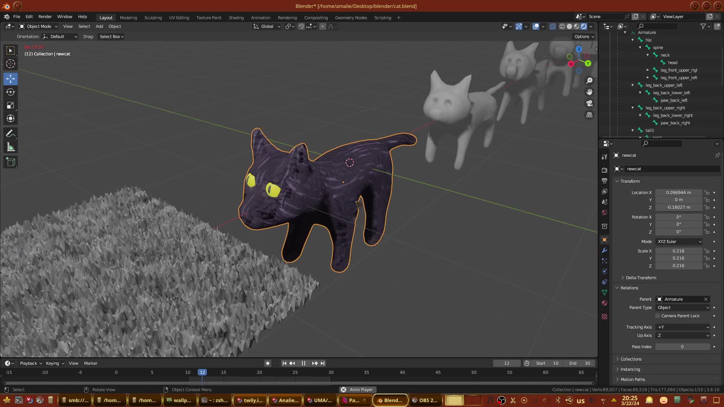Screen dimensions: 724x407
Task: Open the XYZ Euler rotation mode dropdown
Action: 679,242
